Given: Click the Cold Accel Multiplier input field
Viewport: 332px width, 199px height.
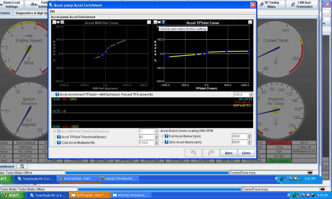Looking at the screenshot, I should click(x=146, y=143).
